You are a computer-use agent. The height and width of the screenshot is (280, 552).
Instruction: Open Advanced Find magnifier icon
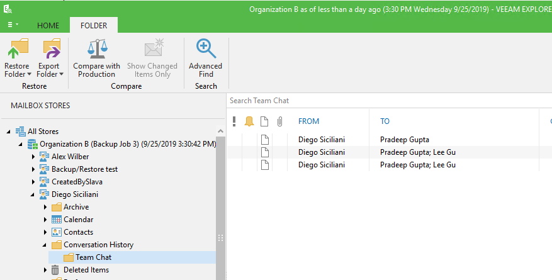coord(206,48)
